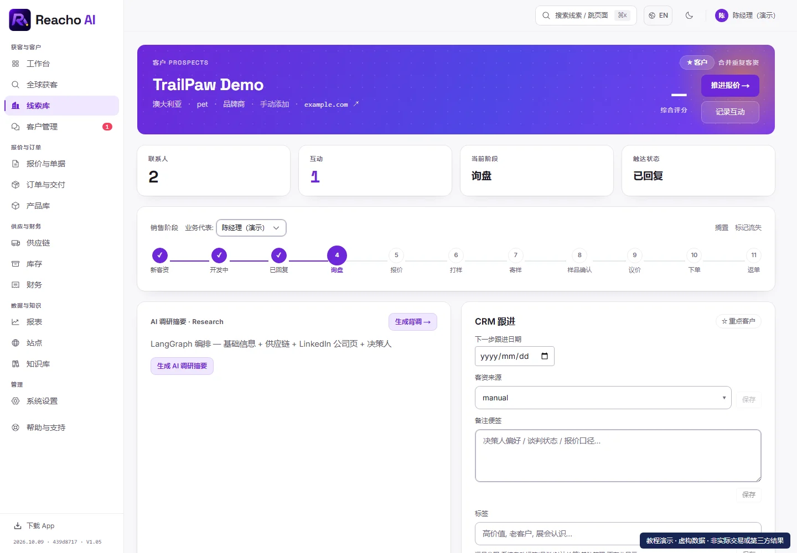Image resolution: width=797 pixels, height=553 pixels.
Task: Open 帮助与支持 in sidebar
Action: coord(61,427)
